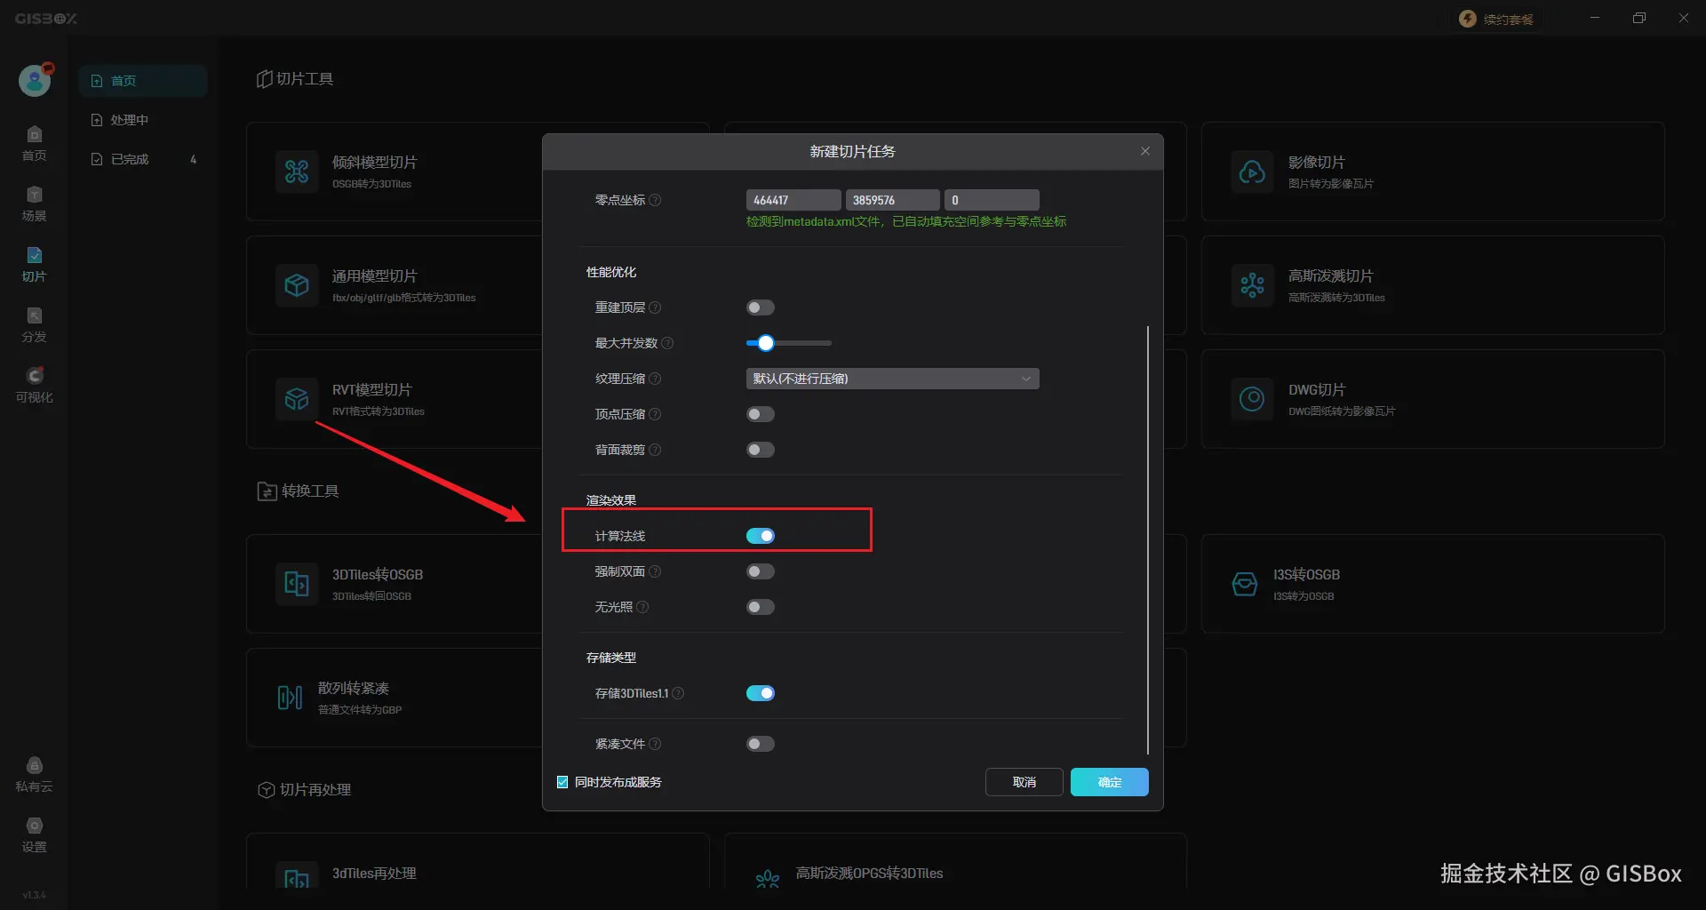Click the second 零点坐标 field showing 3859576
This screenshot has width=1706, height=910.
point(893,200)
